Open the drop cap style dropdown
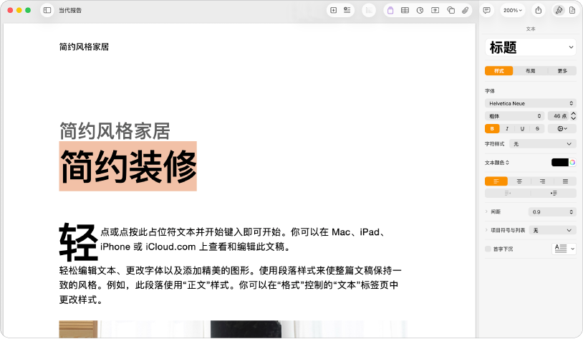583x339 pixels. click(564, 249)
